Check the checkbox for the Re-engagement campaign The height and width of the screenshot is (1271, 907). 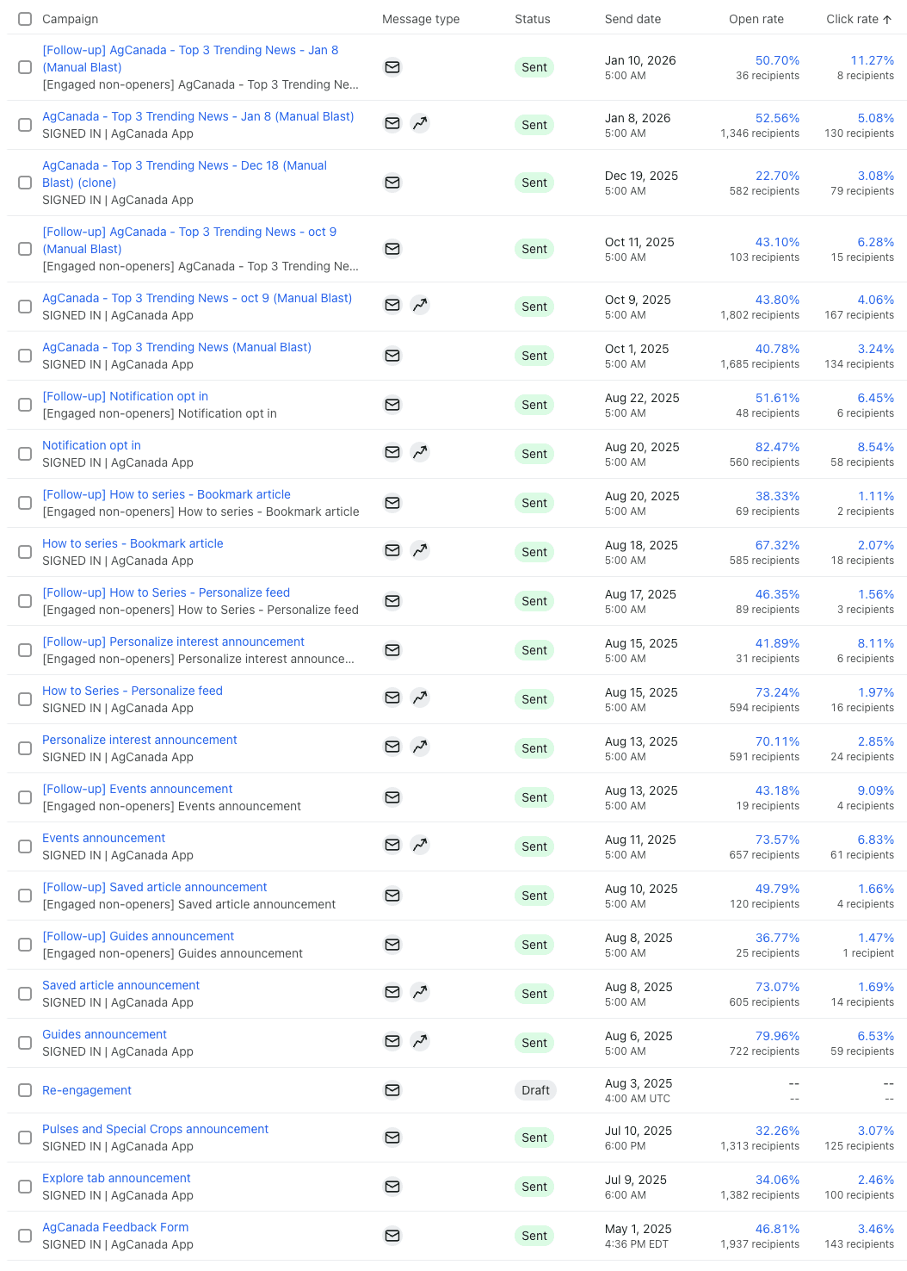point(24,1090)
